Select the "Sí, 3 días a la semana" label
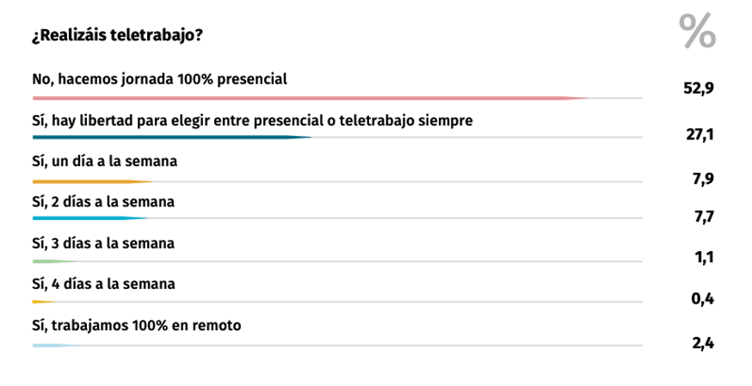Viewport: 752px width, 386px height. (x=103, y=243)
